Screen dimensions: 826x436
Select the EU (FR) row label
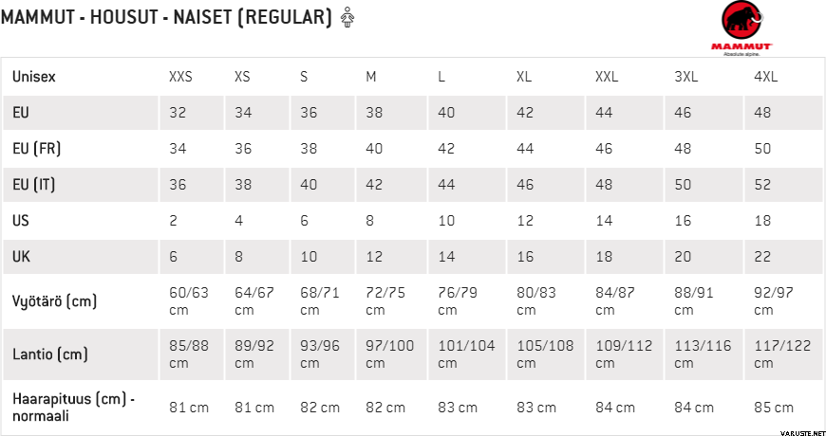click(x=37, y=149)
